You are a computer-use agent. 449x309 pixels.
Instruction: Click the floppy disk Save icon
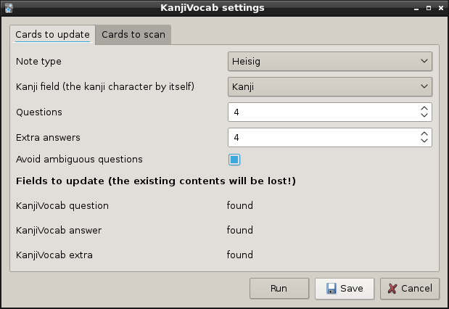[x=331, y=289]
